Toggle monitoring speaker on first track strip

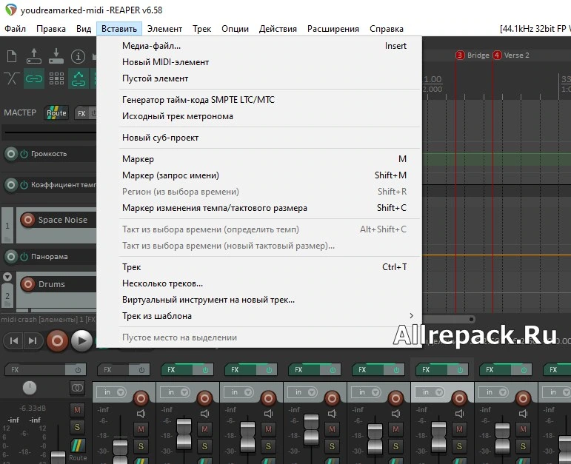[141, 414]
